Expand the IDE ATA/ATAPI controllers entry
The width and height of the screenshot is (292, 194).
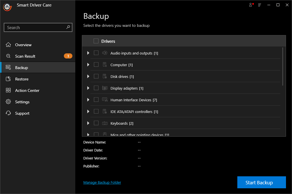(88, 111)
